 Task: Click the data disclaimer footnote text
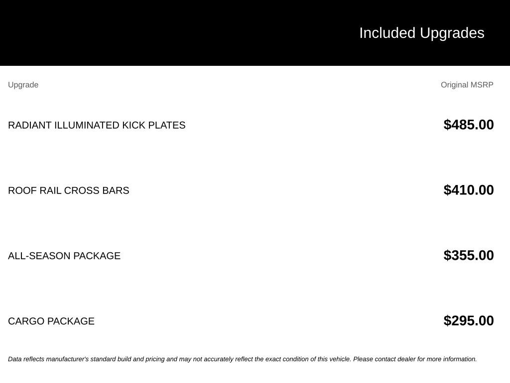point(243,359)
